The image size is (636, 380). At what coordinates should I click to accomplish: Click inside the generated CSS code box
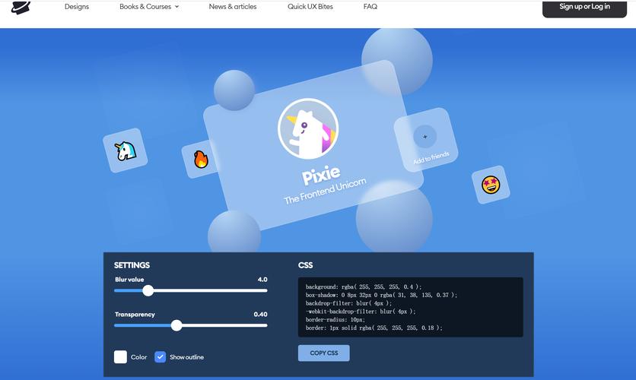pyautogui.click(x=410, y=307)
